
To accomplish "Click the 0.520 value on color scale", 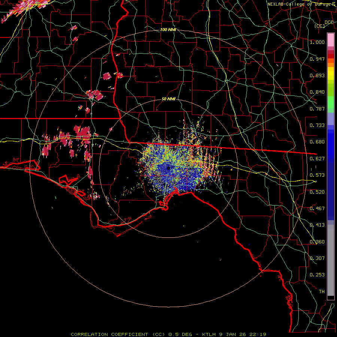I will [x=317, y=192].
